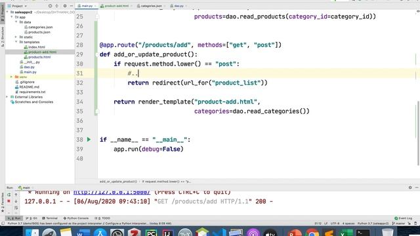Open PyCharm icon in the Dock
420x236 pixels.
[151, 233]
